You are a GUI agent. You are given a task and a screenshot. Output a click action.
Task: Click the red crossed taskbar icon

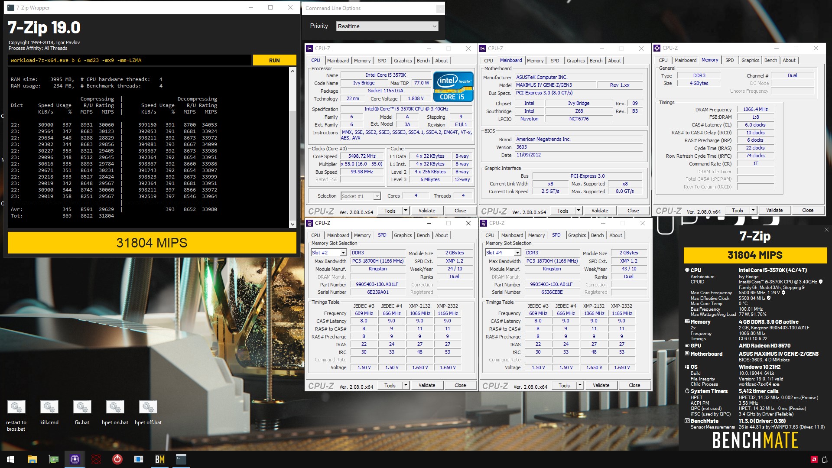pos(96,459)
